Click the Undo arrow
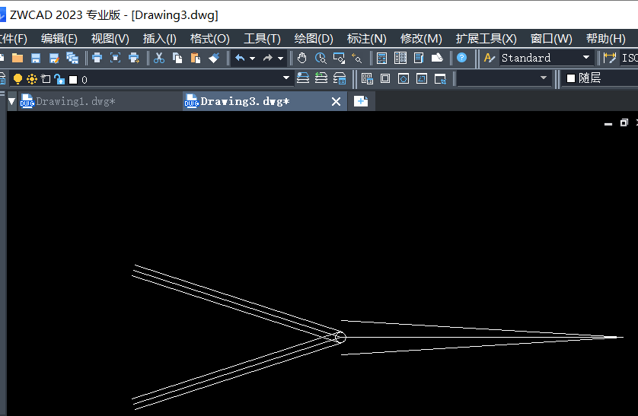Viewport: 638px width, 416px height. coord(240,58)
